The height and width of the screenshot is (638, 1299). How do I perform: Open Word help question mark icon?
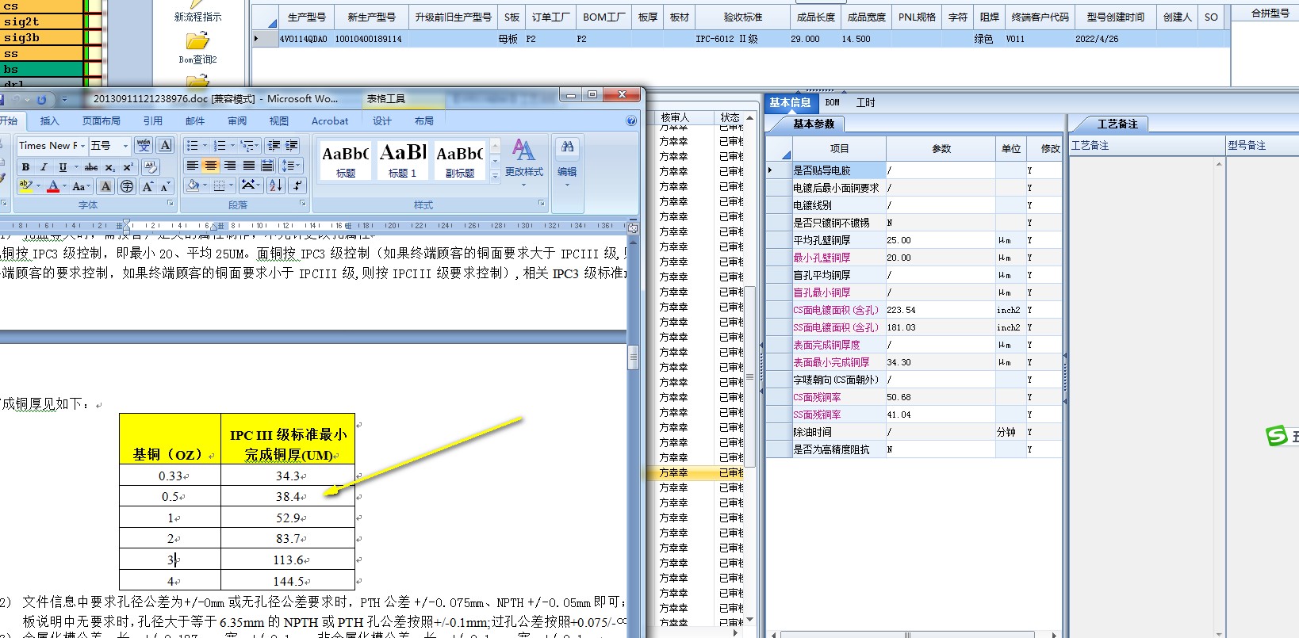pos(631,121)
